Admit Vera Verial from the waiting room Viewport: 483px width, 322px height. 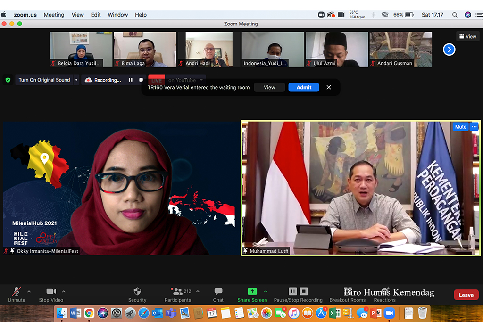pyautogui.click(x=304, y=87)
